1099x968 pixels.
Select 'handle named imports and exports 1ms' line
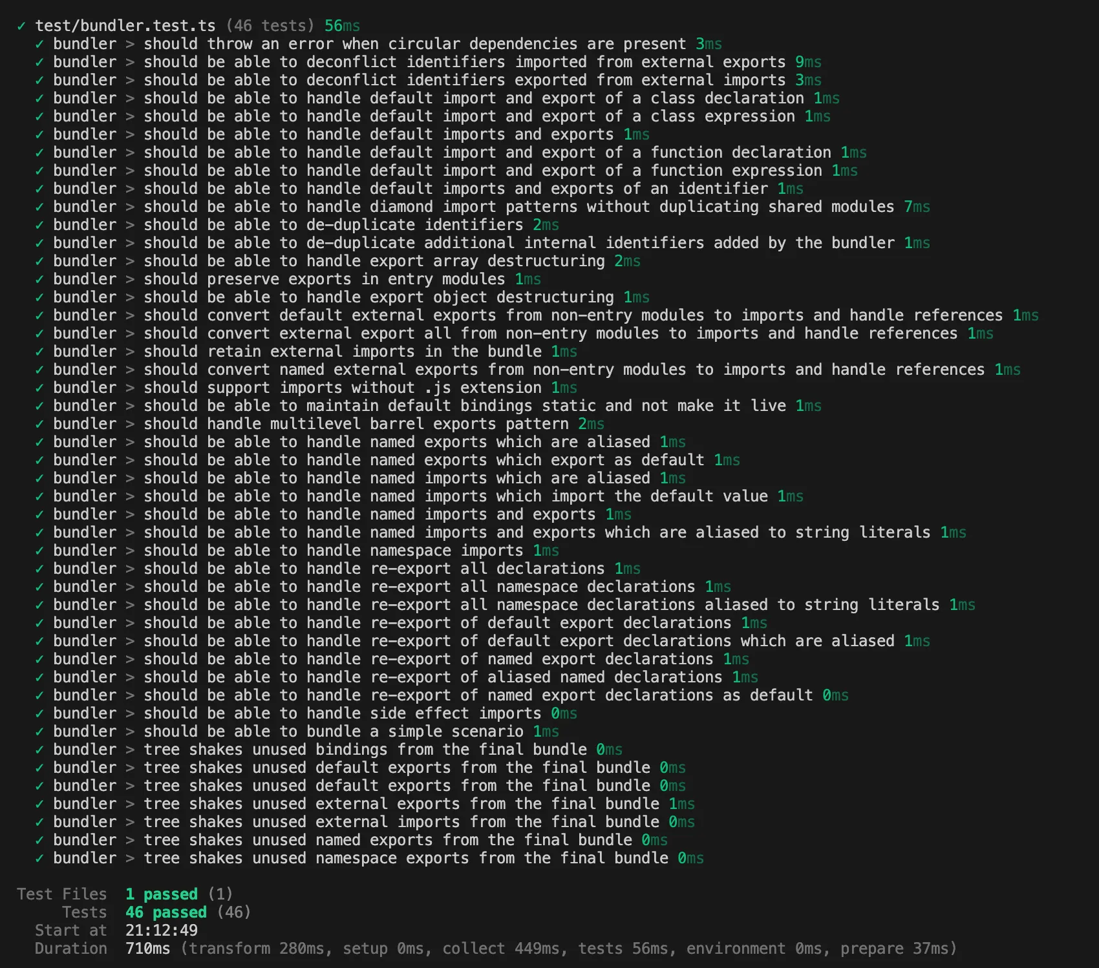pos(333,514)
